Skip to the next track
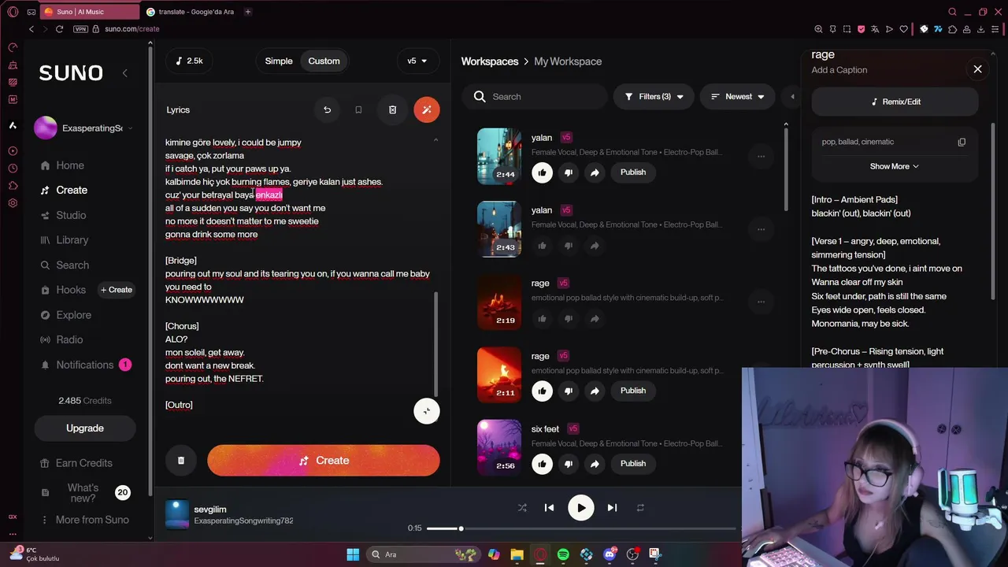This screenshot has width=1008, height=567. (x=612, y=508)
